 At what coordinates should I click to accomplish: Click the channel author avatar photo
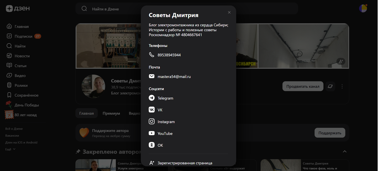pyautogui.click(x=93, y=86)
